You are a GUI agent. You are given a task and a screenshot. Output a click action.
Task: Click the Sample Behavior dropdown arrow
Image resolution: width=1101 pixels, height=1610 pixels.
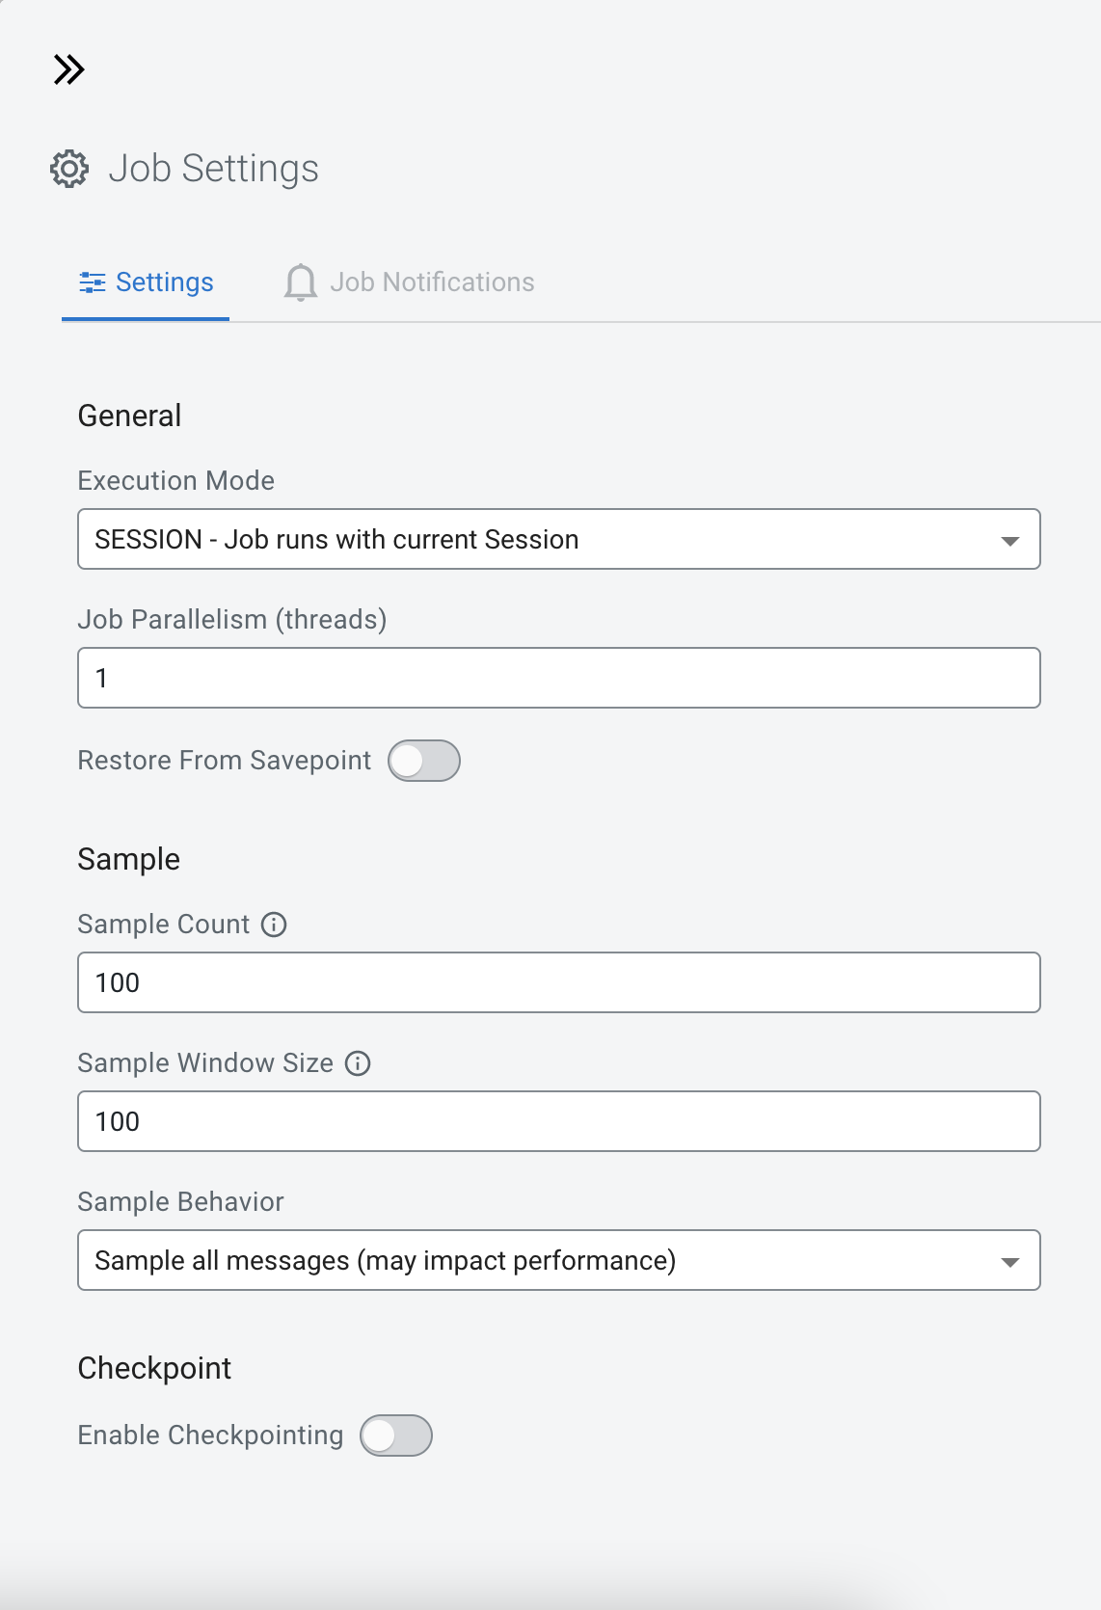coord(1009,1262)
